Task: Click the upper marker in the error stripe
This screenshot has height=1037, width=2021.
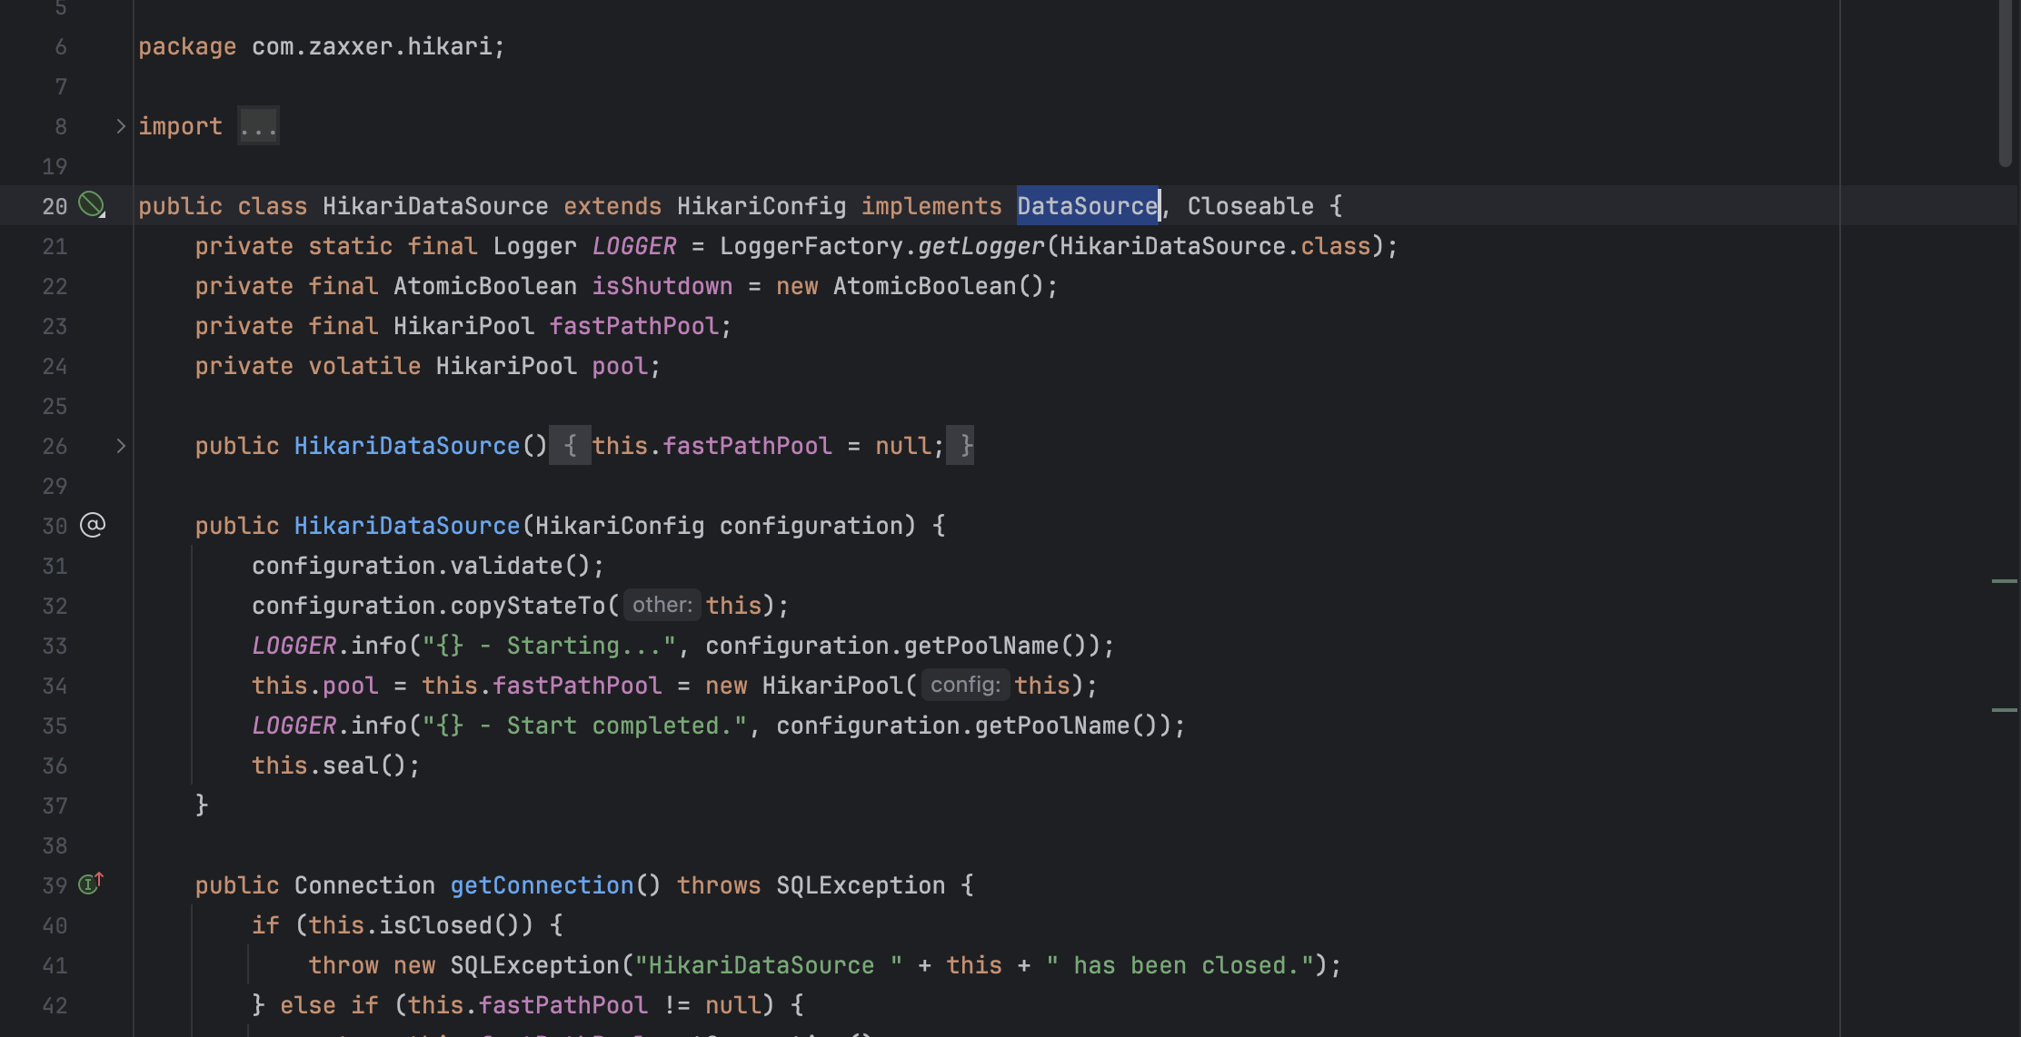Action: click(2004, 580)
